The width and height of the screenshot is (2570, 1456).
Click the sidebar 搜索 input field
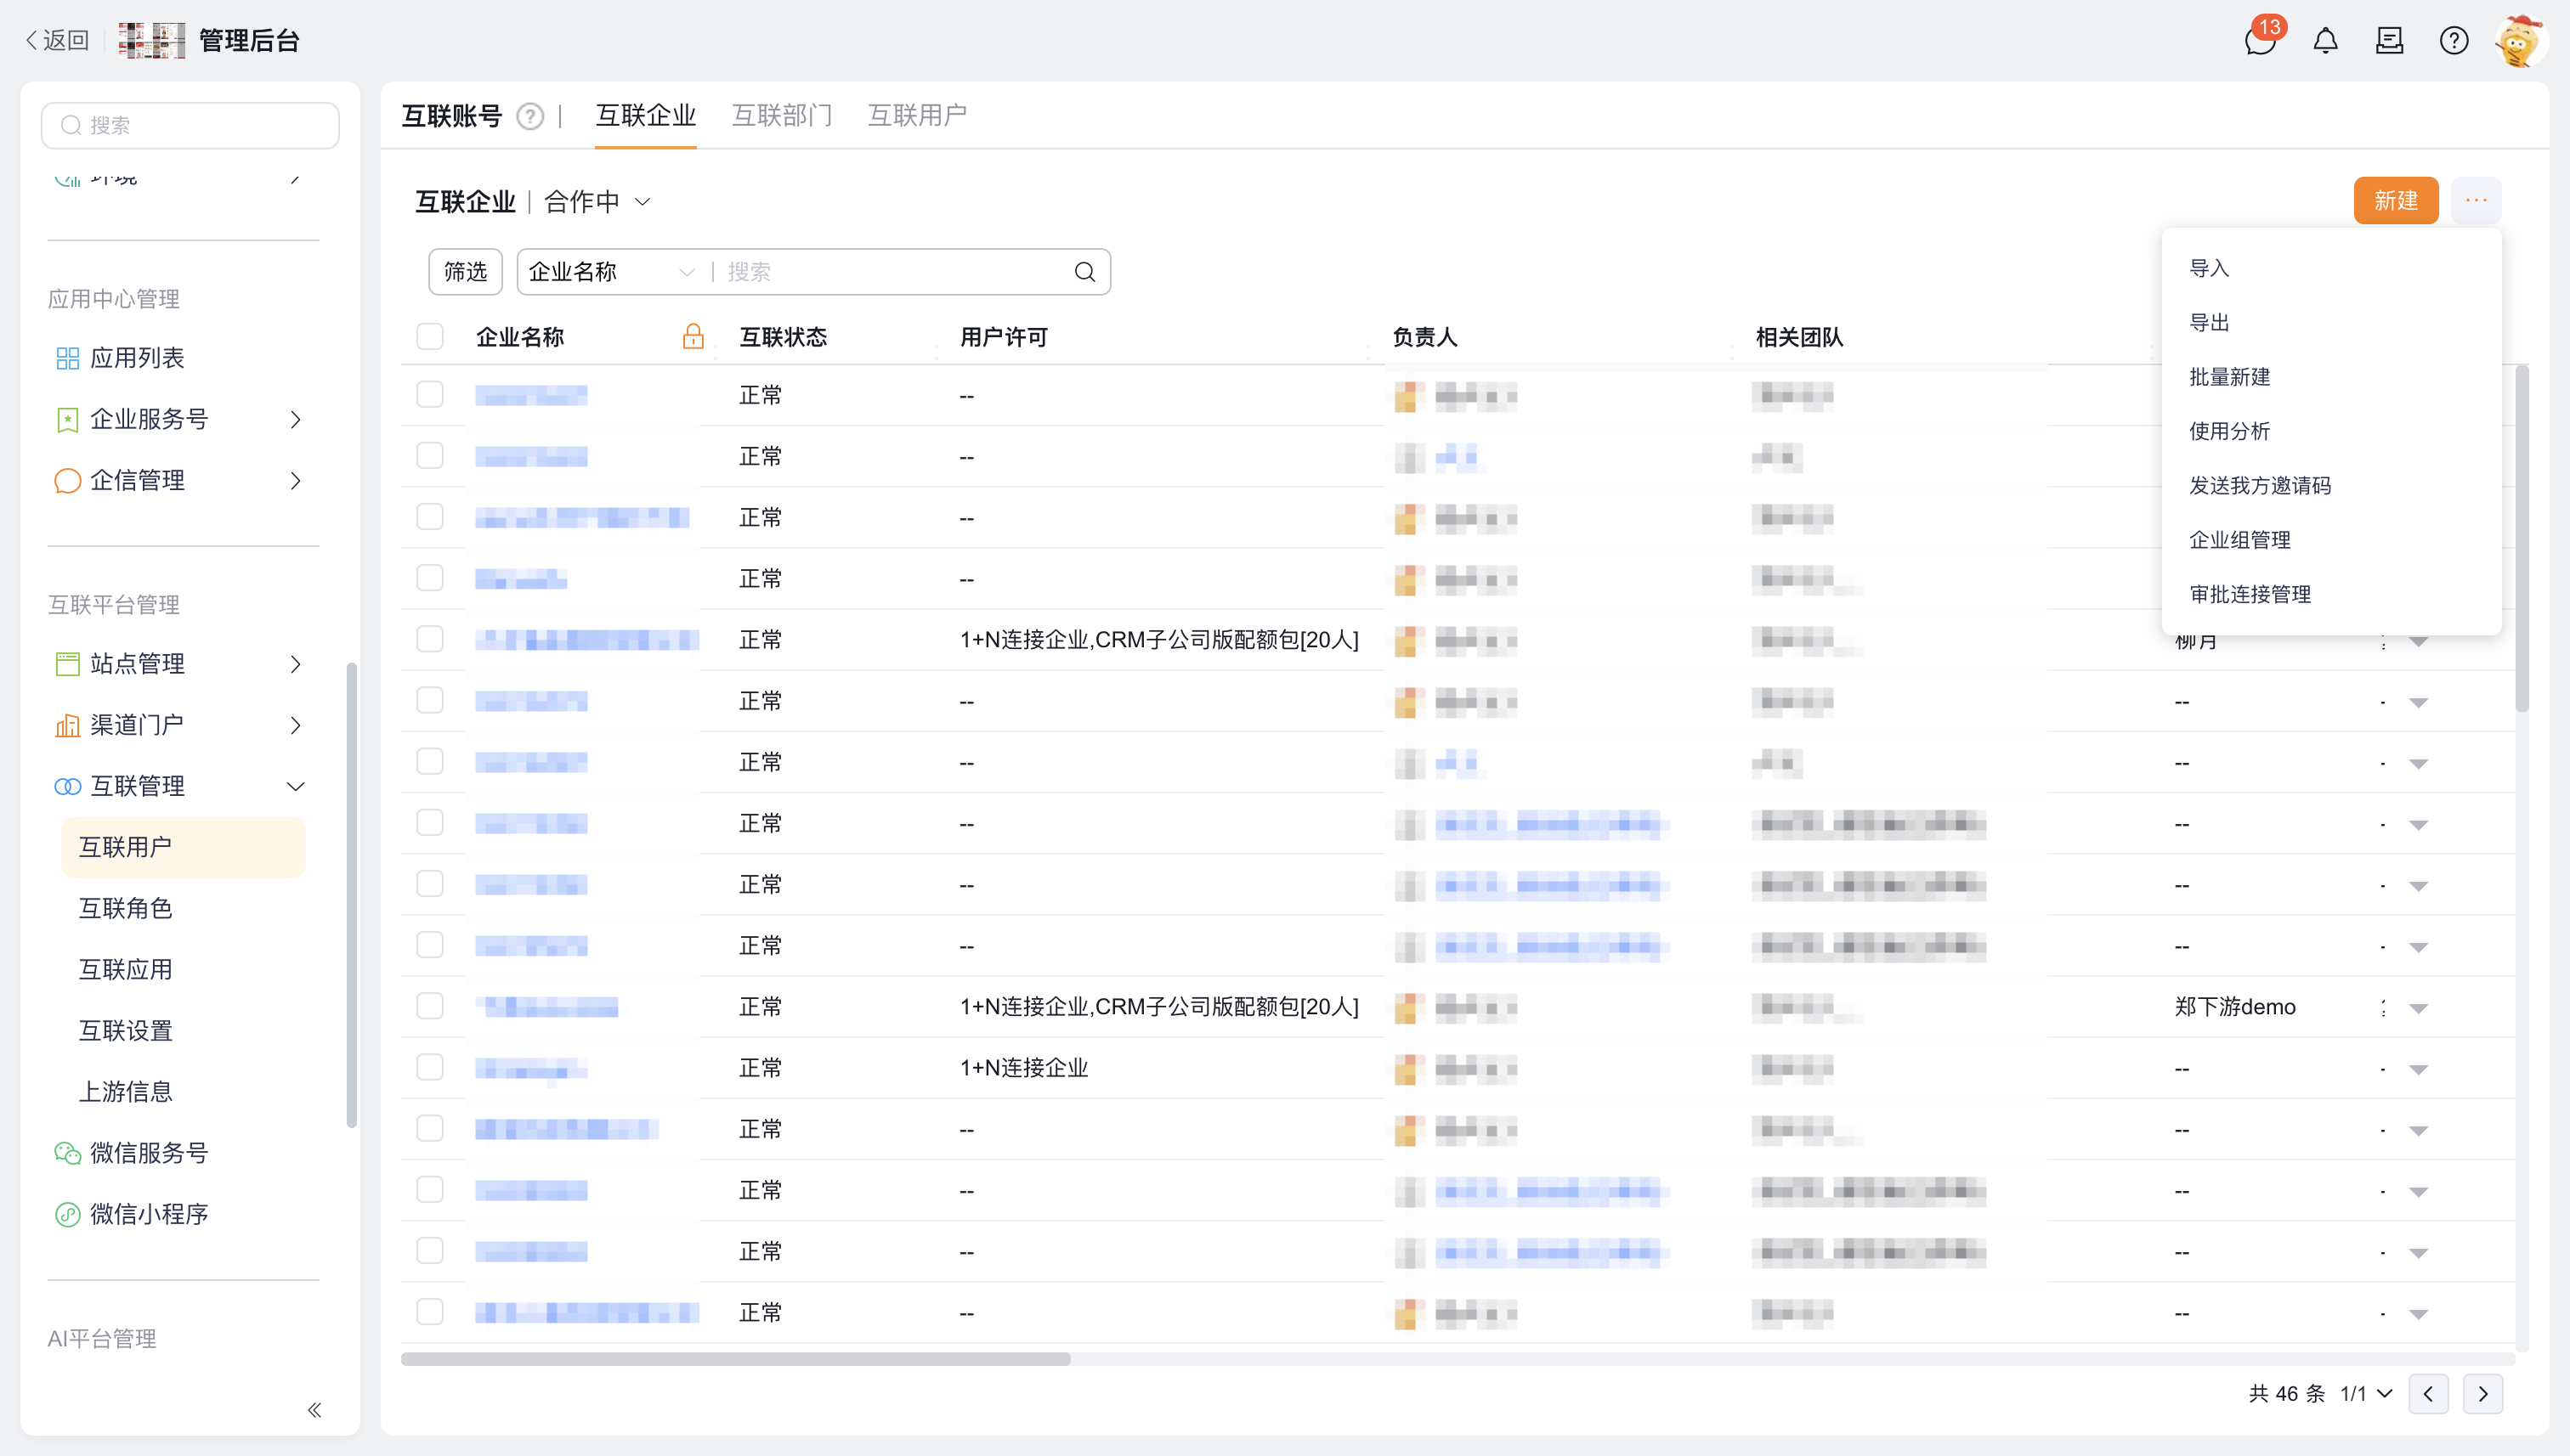click(190, 125)
